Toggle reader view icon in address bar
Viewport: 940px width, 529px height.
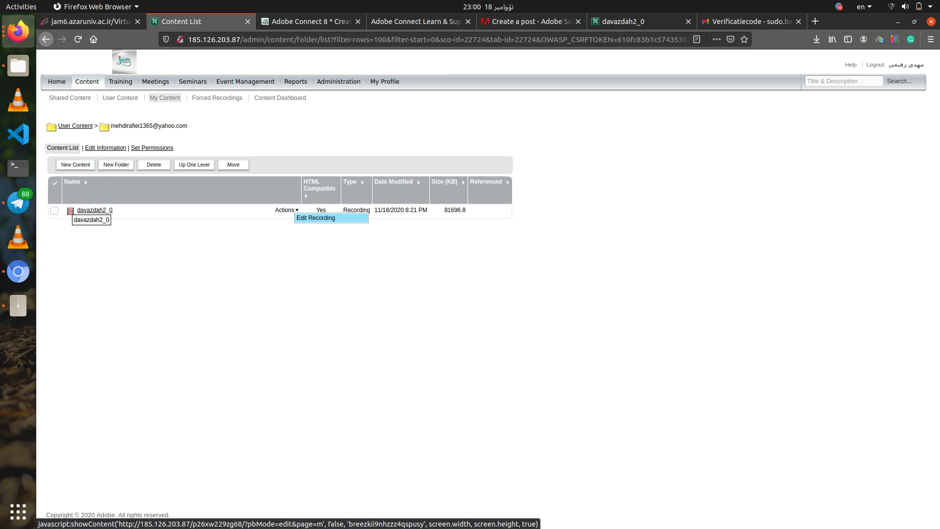697,39
